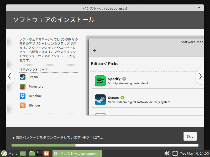Launch Firefox from the panel
Image resolution: width=210 pixels, height=157 pixels.
point(46,153)
